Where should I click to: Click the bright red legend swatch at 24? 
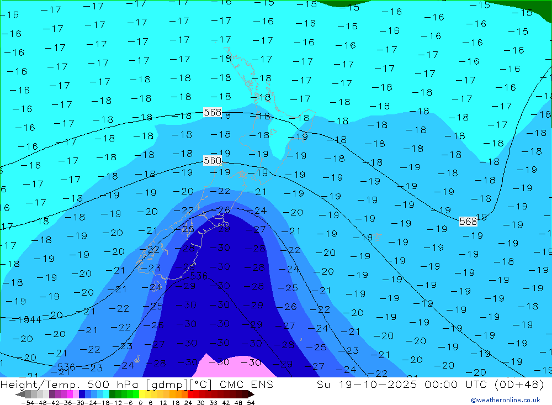point(190,394)
